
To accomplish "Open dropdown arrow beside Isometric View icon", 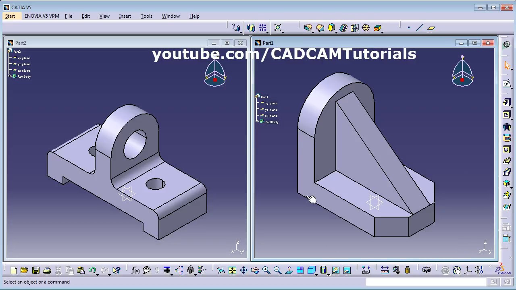I will [x=316, y=274].
